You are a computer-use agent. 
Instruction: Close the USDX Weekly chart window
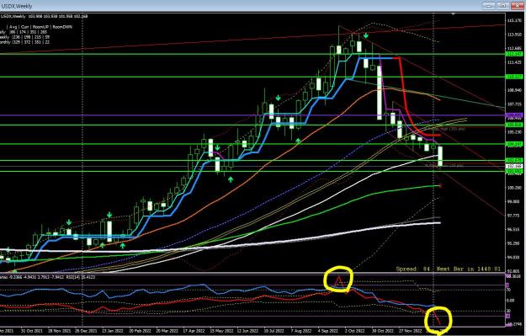pyautogui.click(x=518, y=5)
